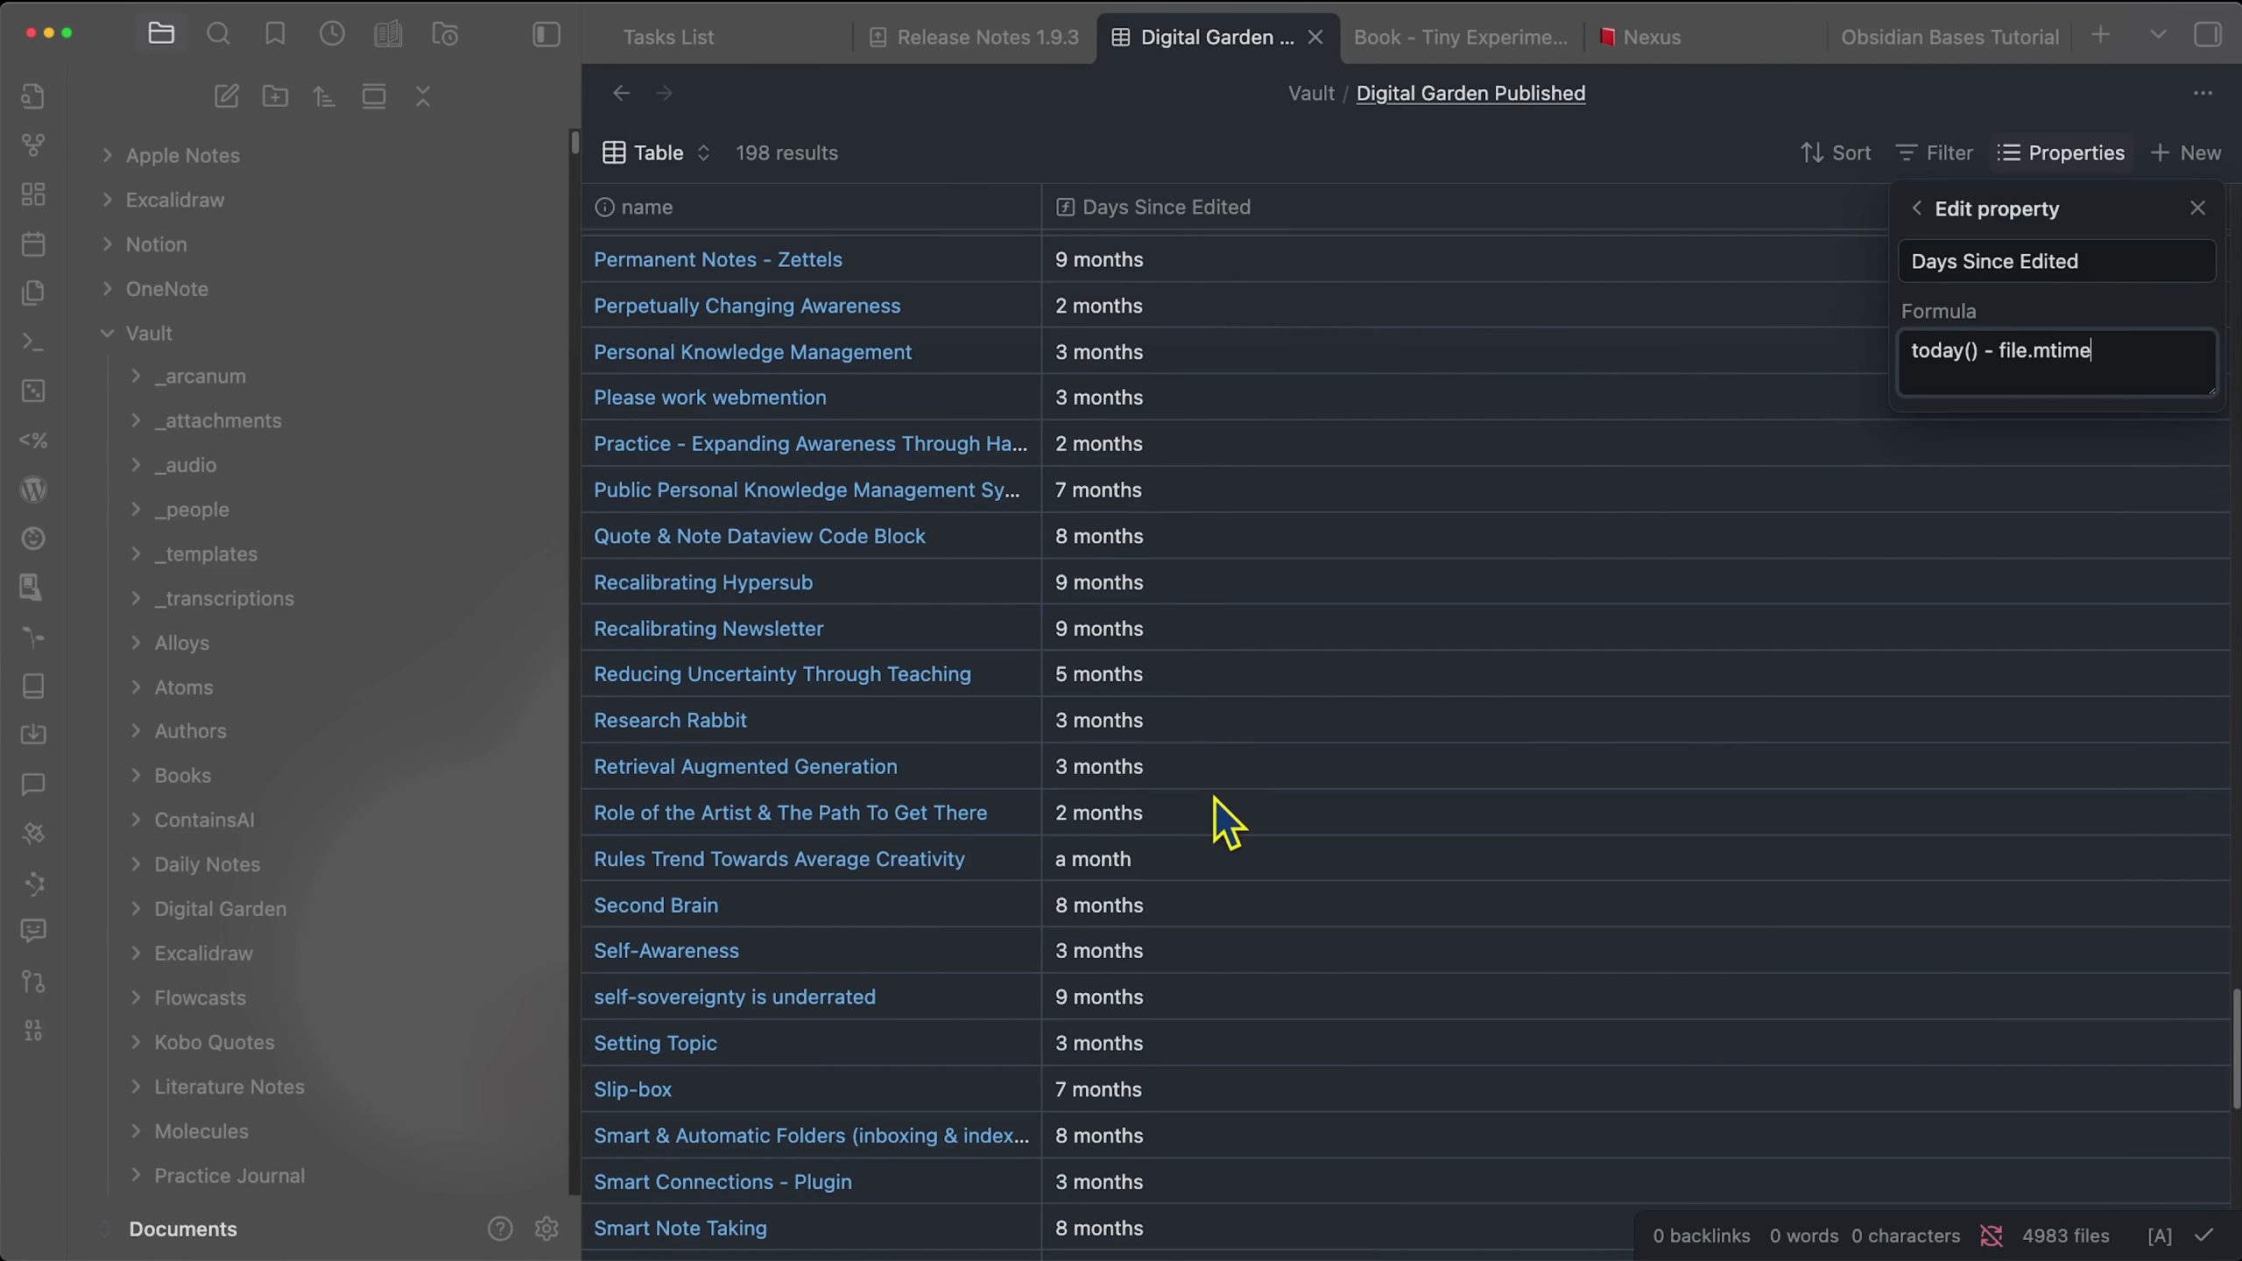Screen dimensions: 2242x1261
Task: Open help question mark icon
Action: (x=500, y=1229)
